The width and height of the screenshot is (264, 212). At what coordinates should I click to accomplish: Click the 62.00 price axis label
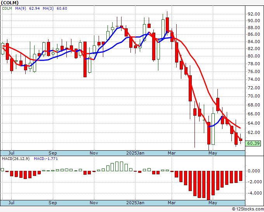254,132
